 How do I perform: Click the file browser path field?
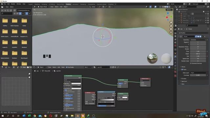pyautogui.click(x=24, y=10)
